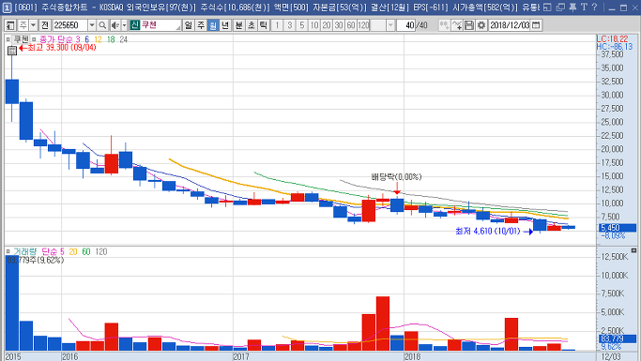
Task: Switch to weekly chart '주' period button
Action: (x=201, y=25)
